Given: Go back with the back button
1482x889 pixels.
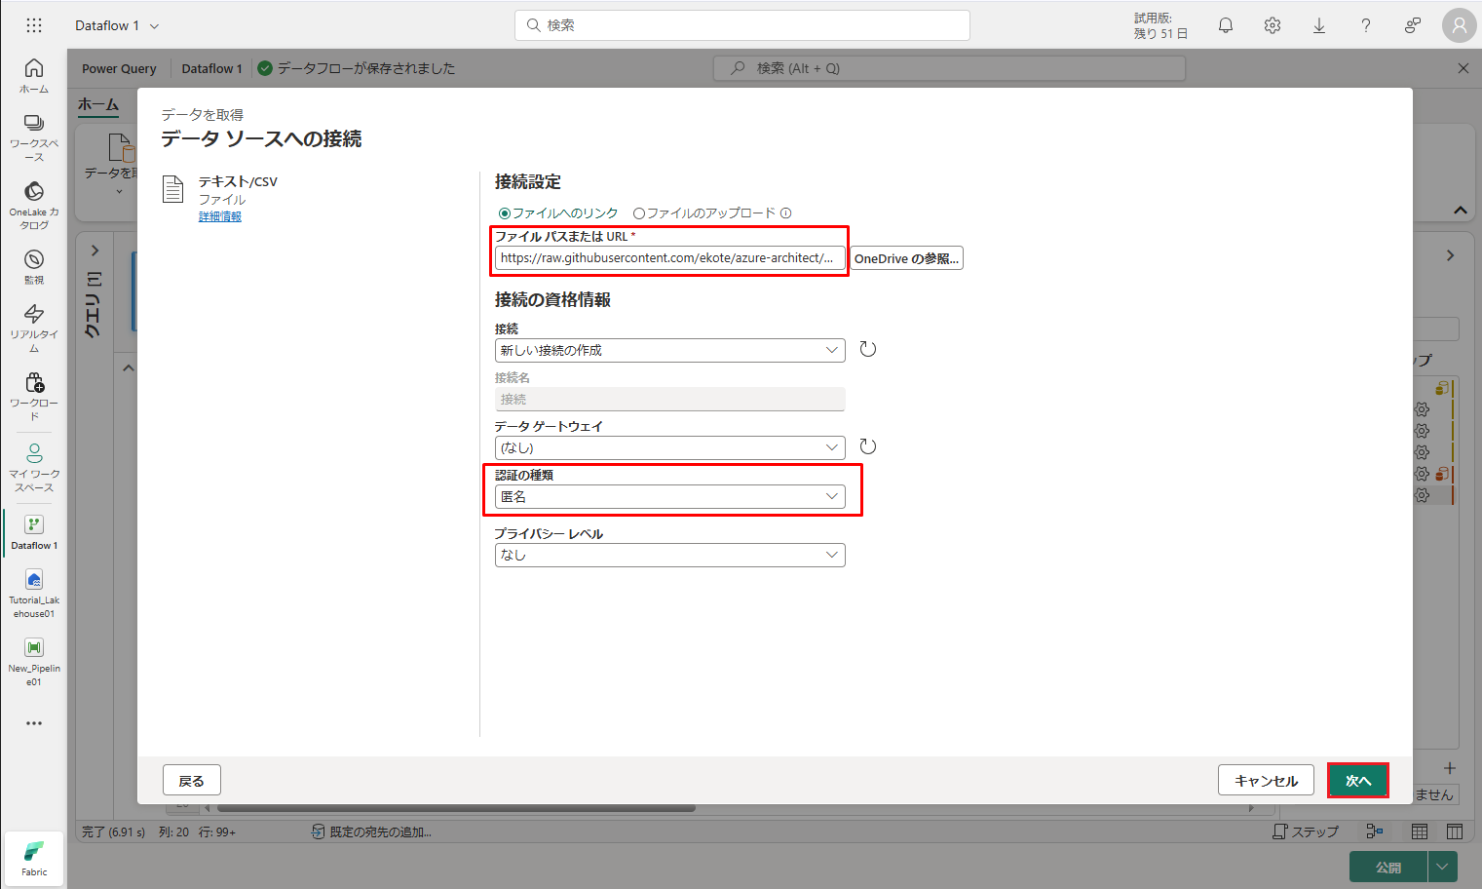Looking at the screenshot, I should coord(192,781).
